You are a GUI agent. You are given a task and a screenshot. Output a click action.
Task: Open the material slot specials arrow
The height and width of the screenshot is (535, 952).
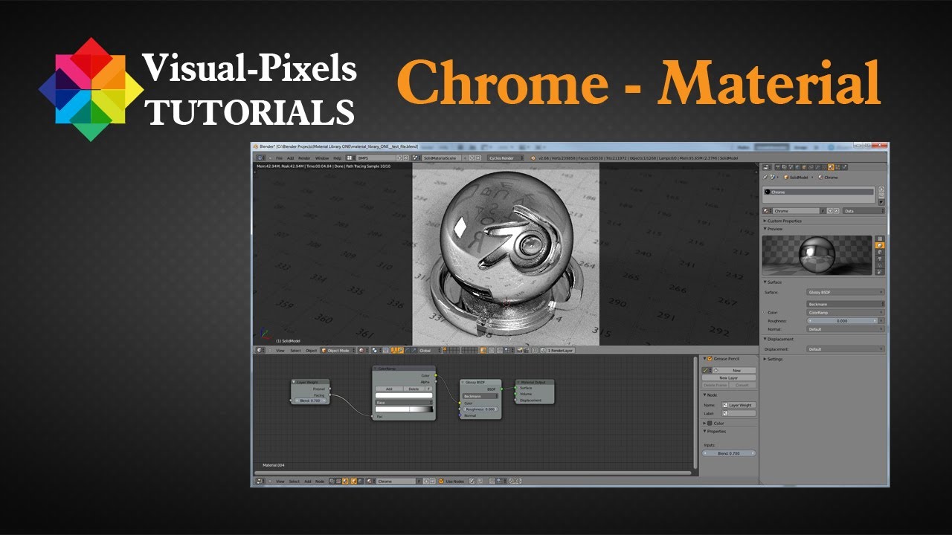[881, 202]
